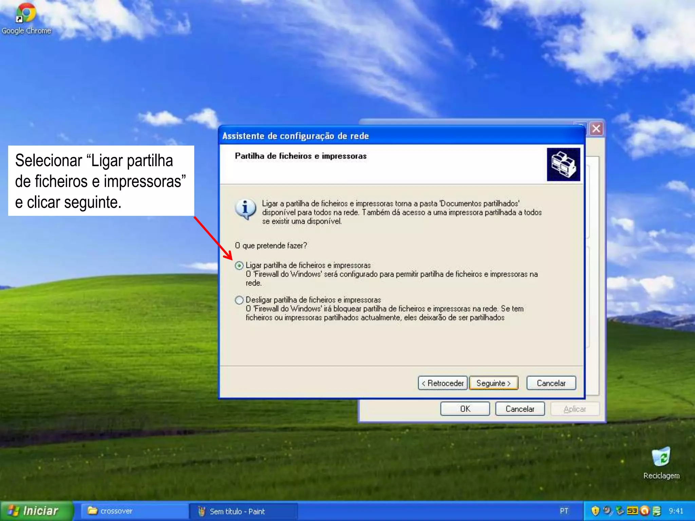Click the Retroceder button
The image size is (695, 521).
443,383
